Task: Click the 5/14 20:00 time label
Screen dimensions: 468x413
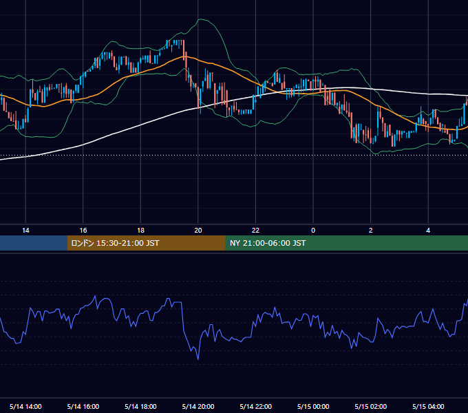Action: click(x=198, y=406)
